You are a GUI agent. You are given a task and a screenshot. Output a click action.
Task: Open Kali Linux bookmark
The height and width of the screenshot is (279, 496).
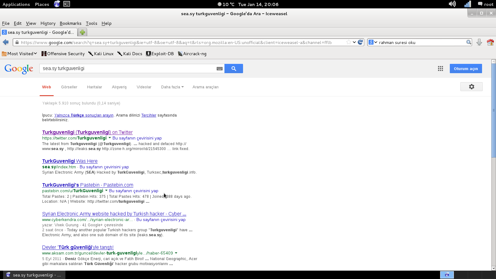click(x=101, y=54)
